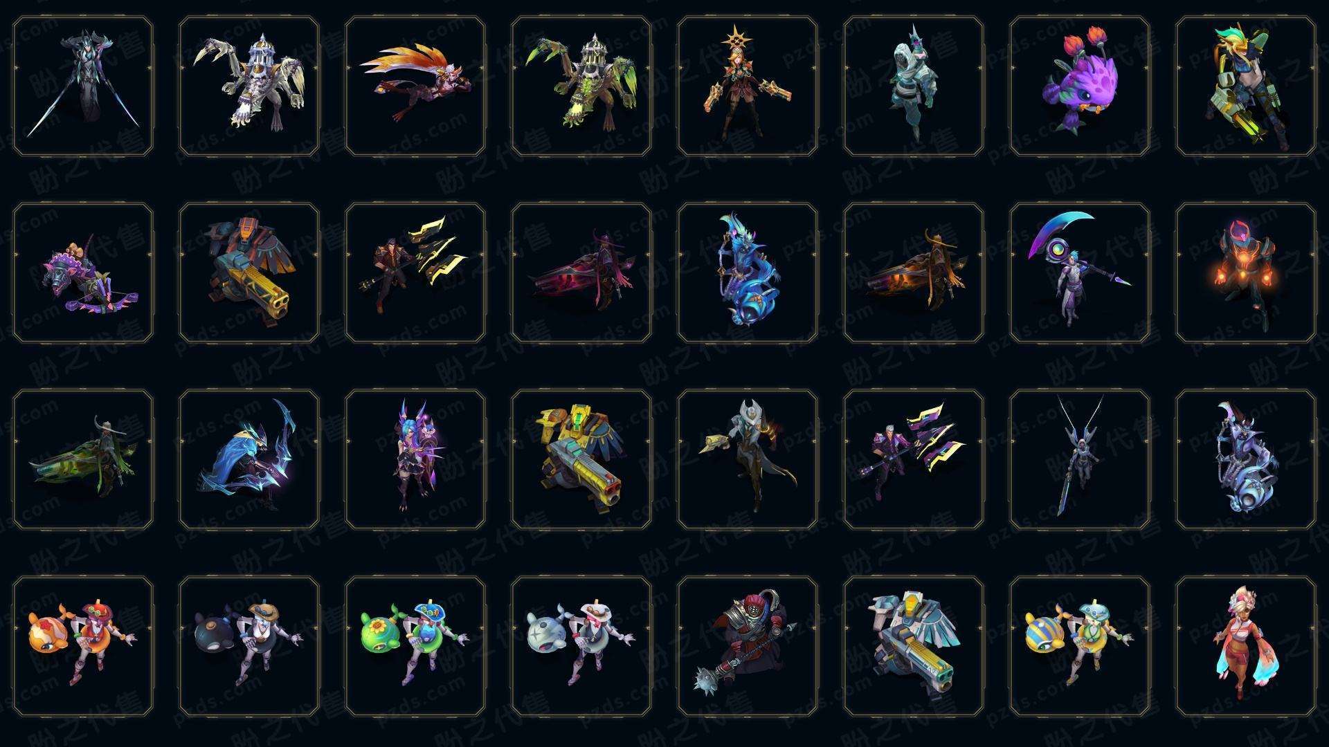Click the white bone Fiddlesticks skin thumbnail

[249, 86]
